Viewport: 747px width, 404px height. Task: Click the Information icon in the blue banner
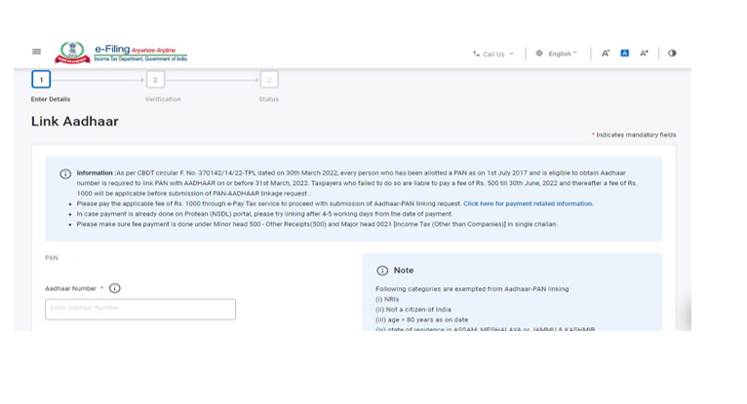point(65,174)
